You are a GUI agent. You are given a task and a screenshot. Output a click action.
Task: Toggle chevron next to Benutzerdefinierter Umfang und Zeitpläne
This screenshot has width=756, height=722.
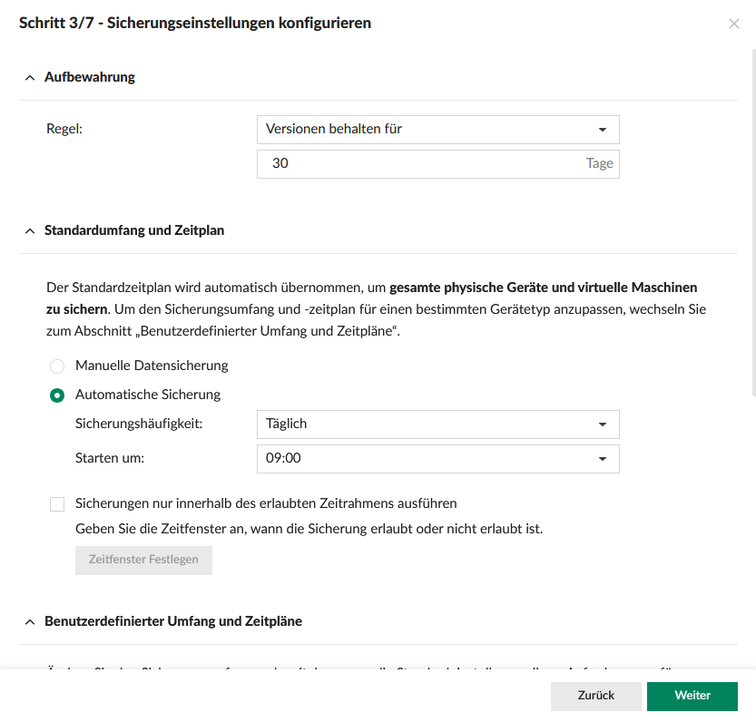[x=29, y=622]
